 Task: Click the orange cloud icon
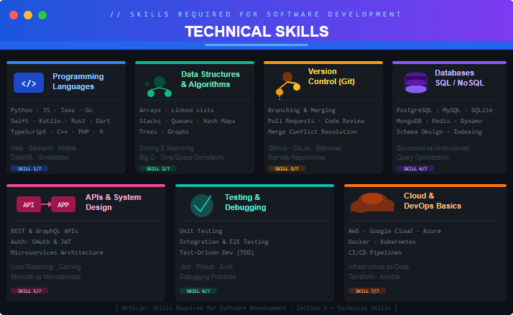pyautogui.click(x=372, y=202)
